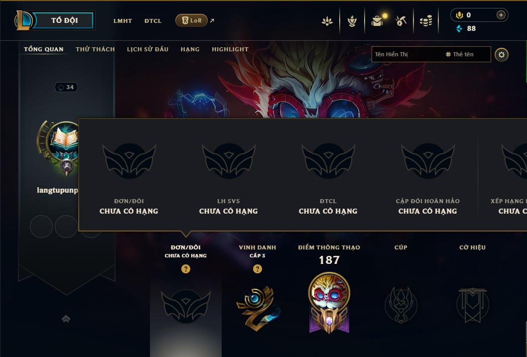Screen dimensions: 527x357
Task: Click the ĐƠN/ĐÔI help question mark
Action: click(x=185, y=269)
